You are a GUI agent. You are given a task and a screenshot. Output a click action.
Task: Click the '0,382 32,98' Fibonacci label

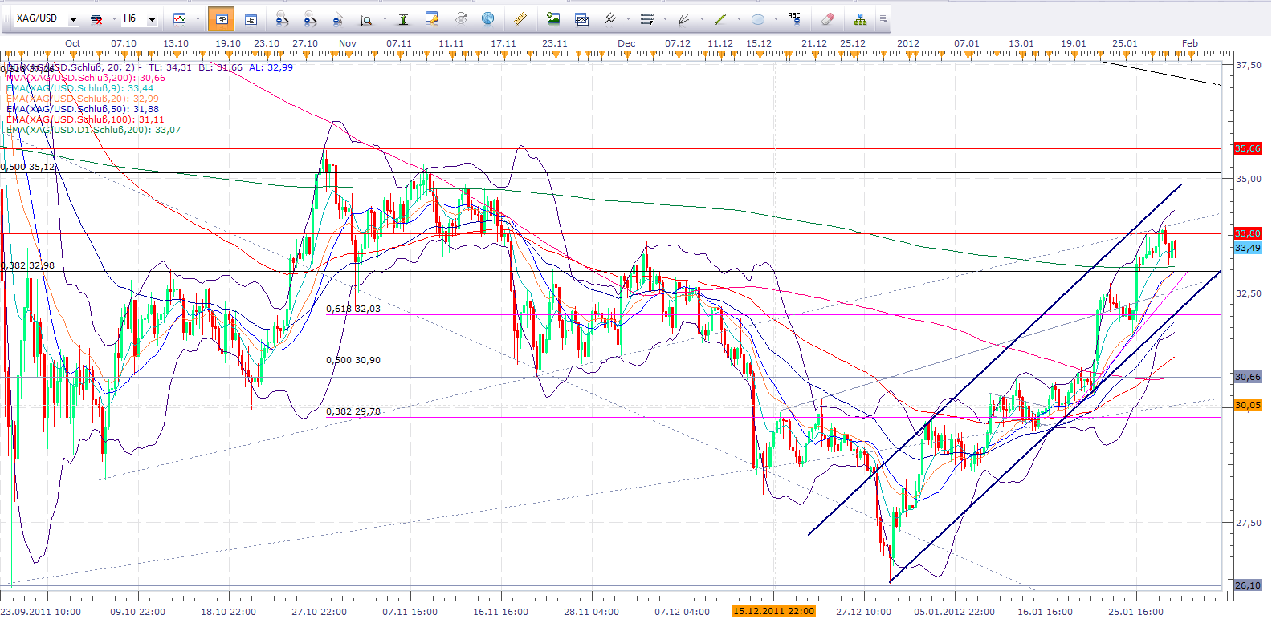(27, 265)
